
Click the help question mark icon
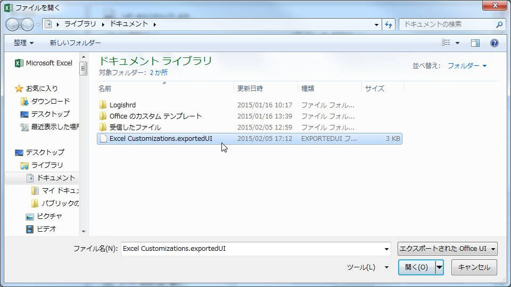pyautogui.click(x=494, y=43)
